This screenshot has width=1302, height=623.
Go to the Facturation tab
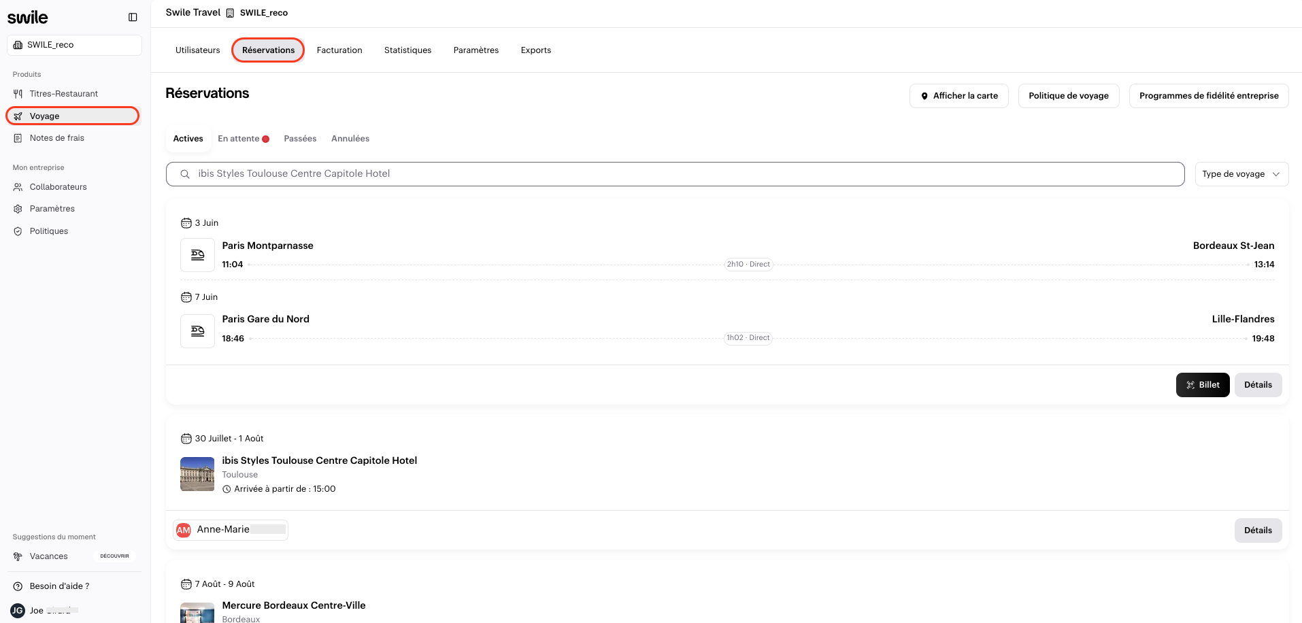click(x=339, y=50)
